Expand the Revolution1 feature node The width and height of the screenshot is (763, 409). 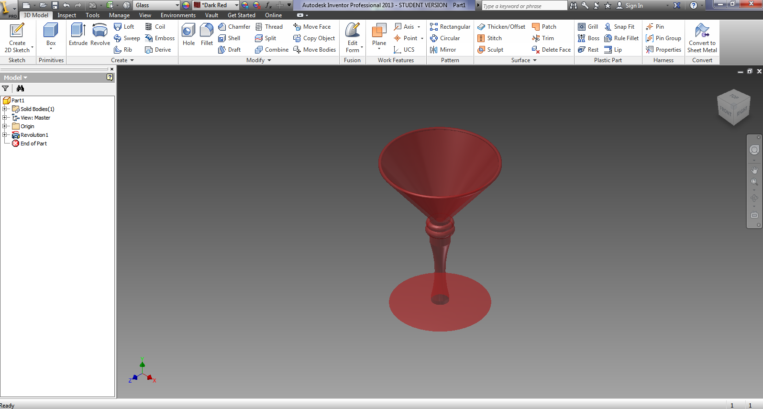click(5, 135)
